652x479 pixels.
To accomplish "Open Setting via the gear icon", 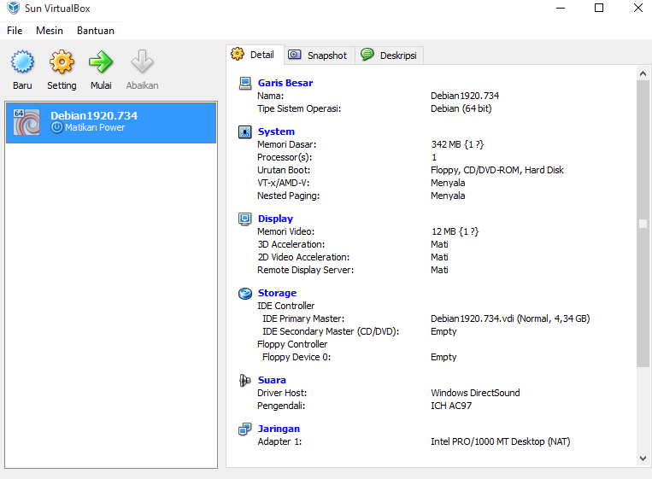I will (62, 61).
